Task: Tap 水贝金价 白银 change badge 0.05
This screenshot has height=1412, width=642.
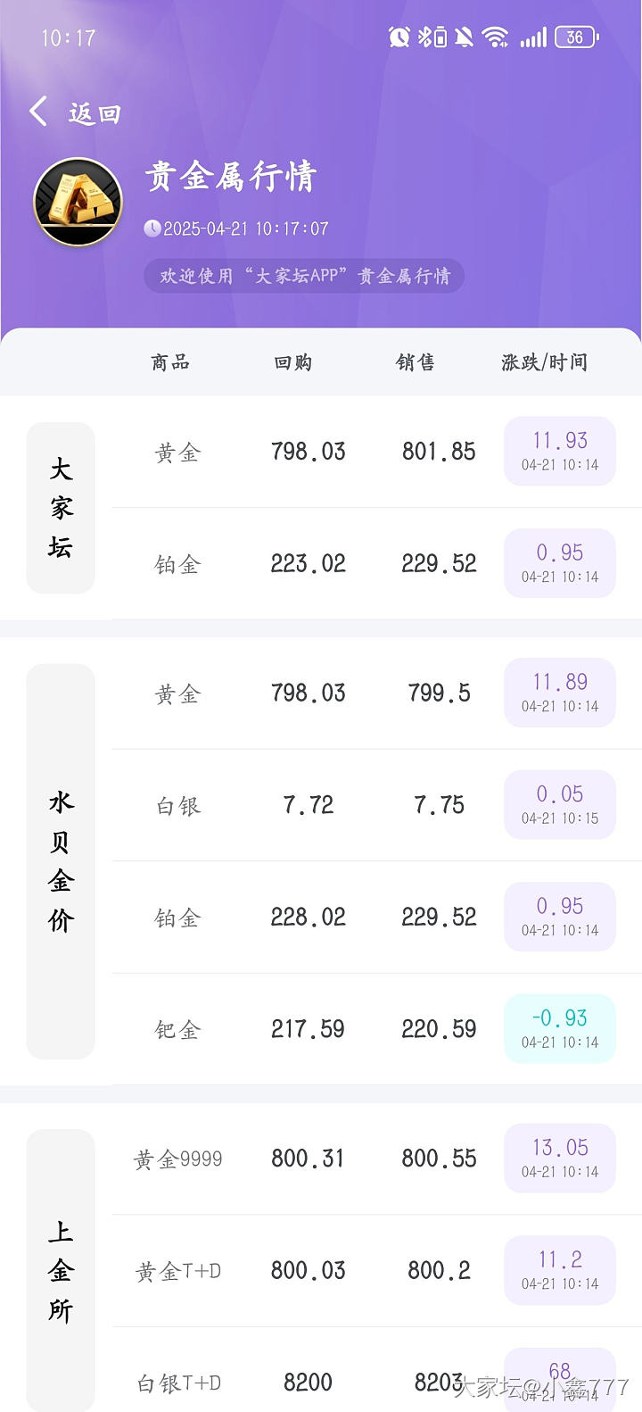Action: [x=560, y=804]
